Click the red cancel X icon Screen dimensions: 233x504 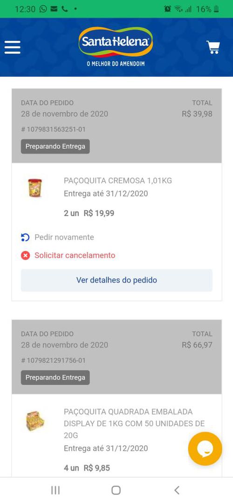pos(25,256)
